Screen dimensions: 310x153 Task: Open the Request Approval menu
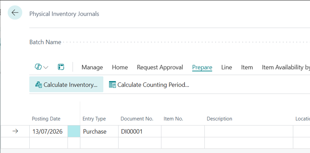click(160, 67)
